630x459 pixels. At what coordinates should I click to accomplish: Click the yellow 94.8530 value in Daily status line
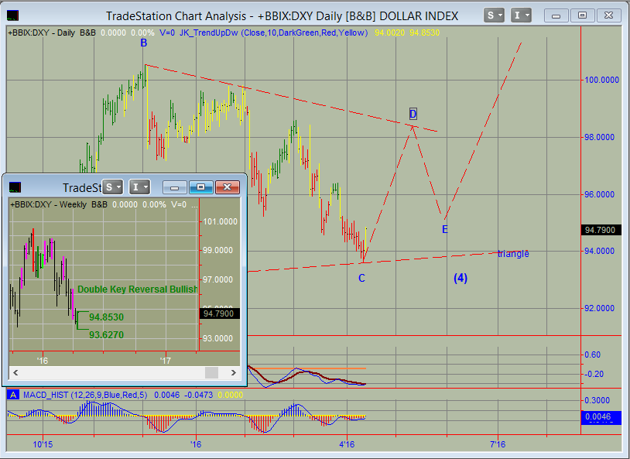425,33
